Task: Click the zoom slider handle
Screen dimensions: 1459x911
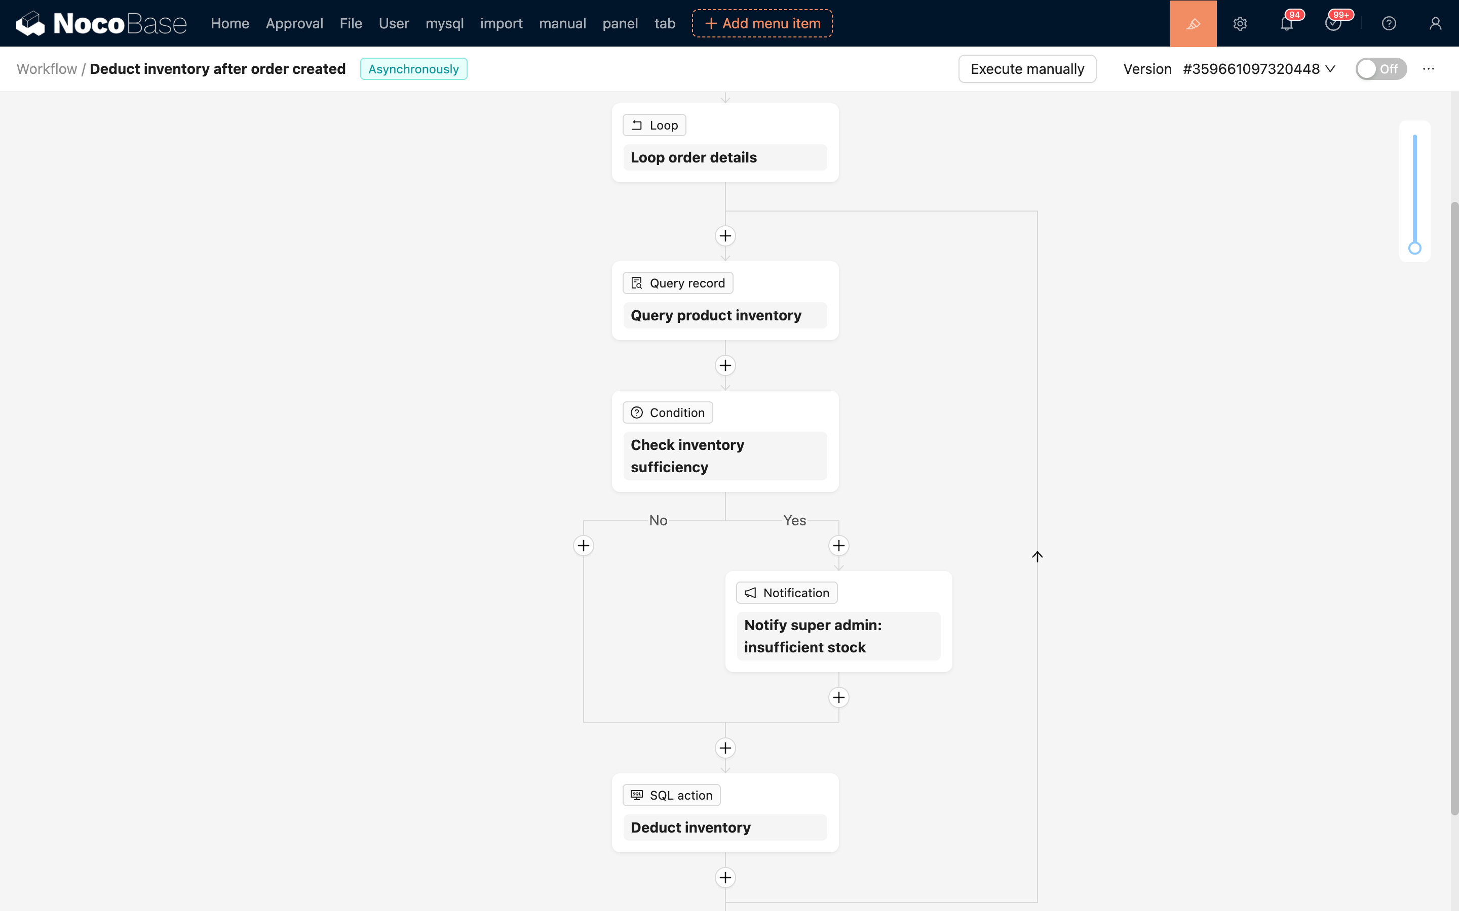Action: [1414, 248]
